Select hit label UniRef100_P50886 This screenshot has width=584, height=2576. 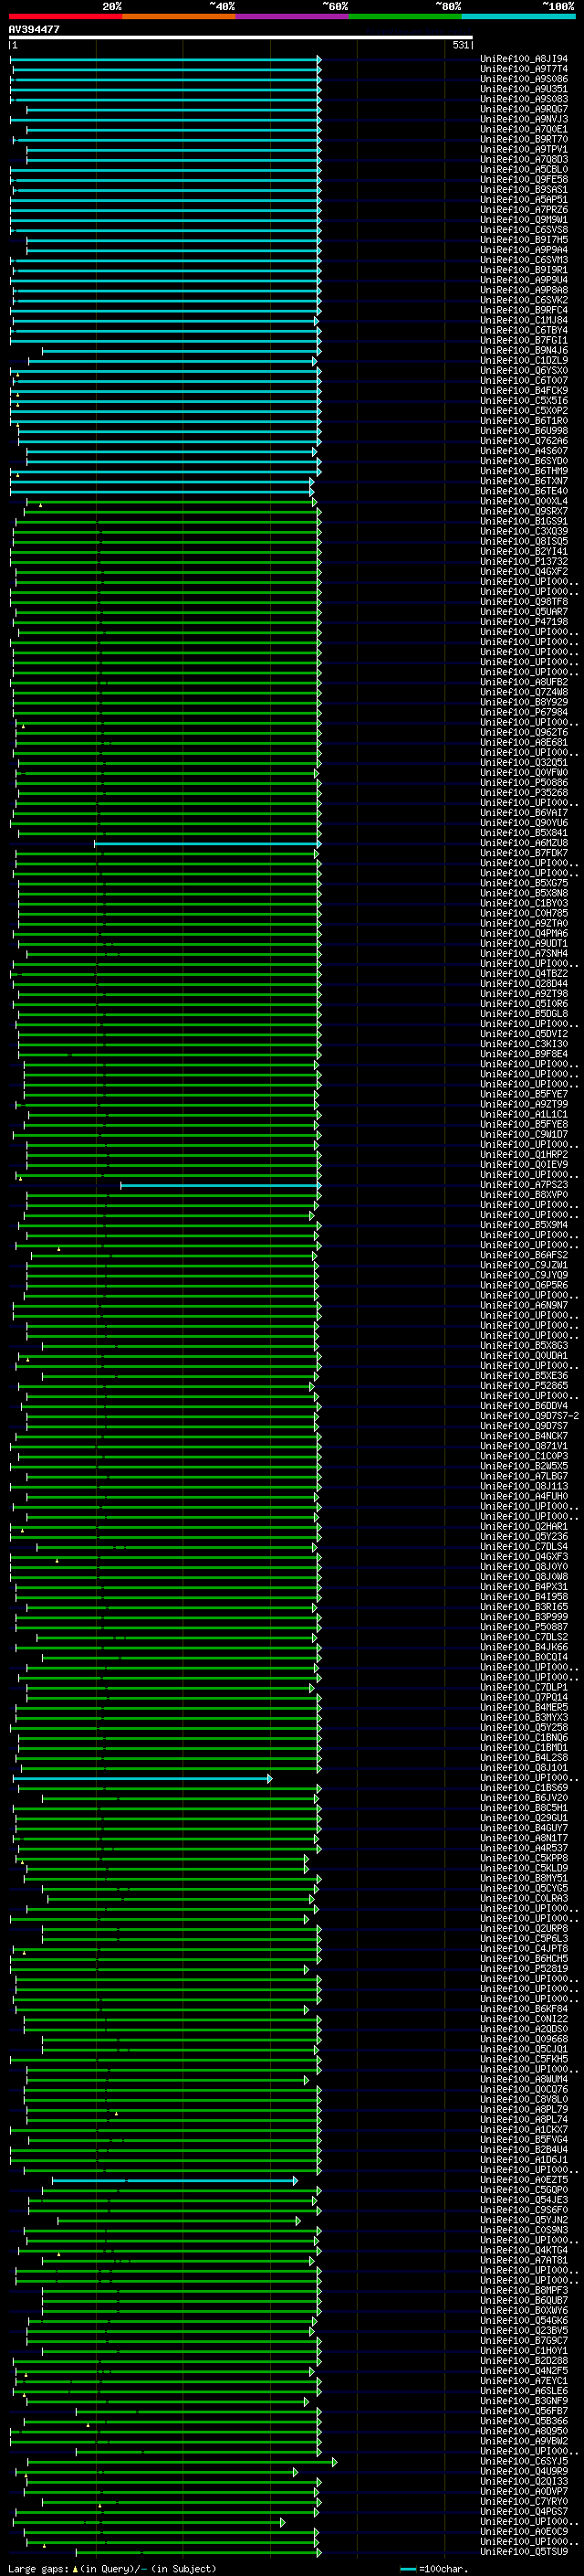[524, 783]
